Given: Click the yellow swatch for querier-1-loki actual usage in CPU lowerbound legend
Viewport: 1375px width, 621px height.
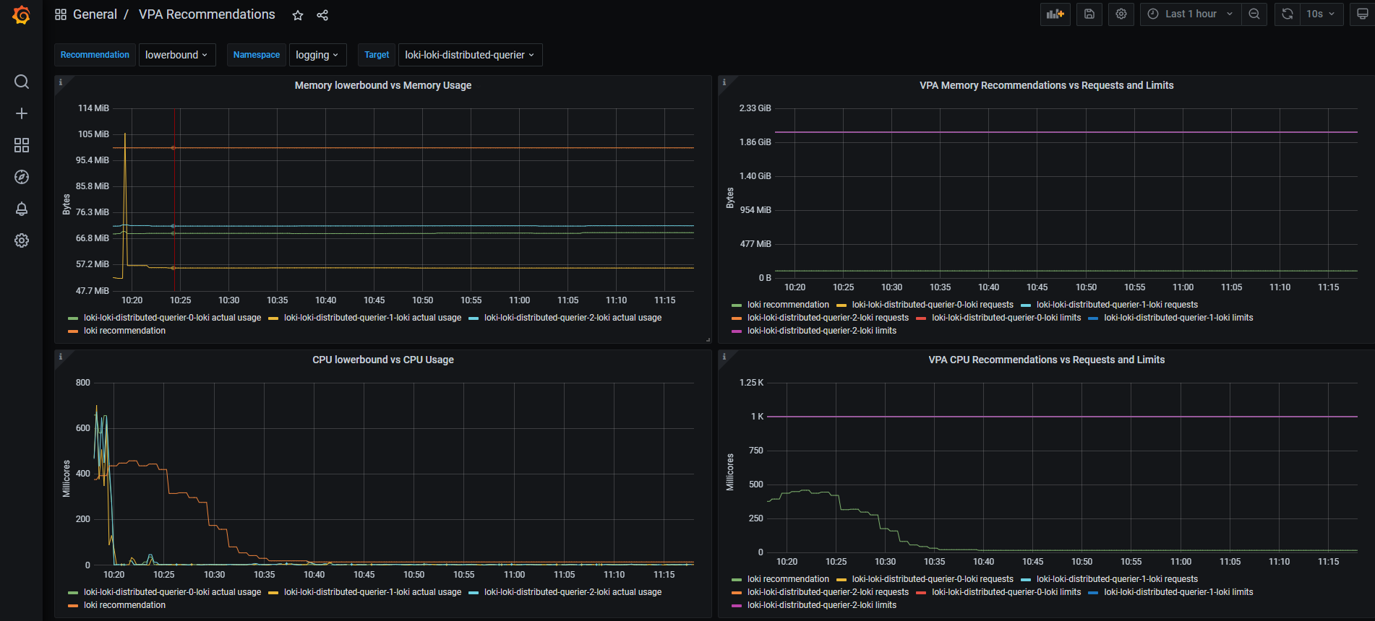Looking at the screenshot, I should coord(273,593).
